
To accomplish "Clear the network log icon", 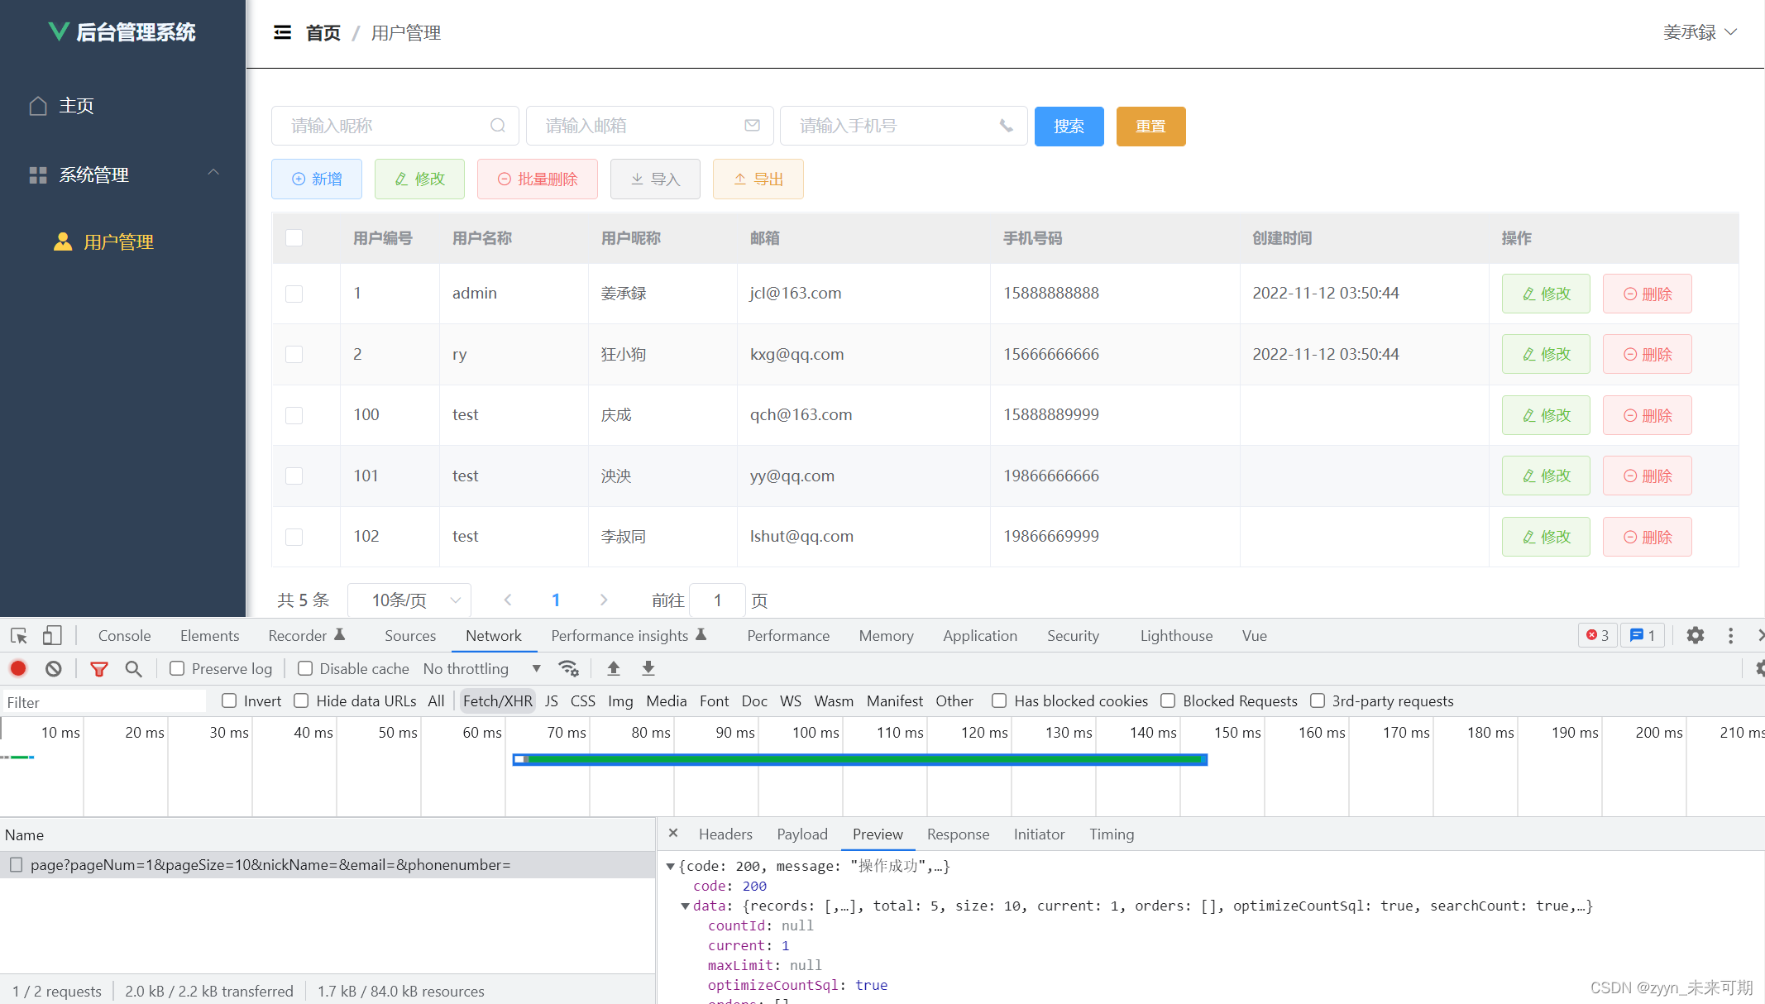I will click(54, 668).
